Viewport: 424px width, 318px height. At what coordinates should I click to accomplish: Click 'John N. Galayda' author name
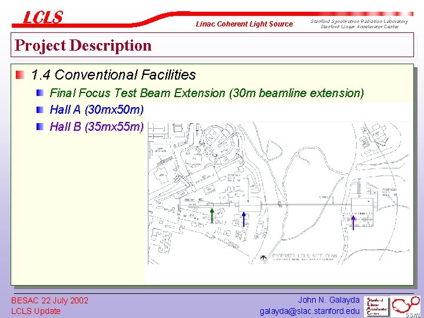point(329,300)
